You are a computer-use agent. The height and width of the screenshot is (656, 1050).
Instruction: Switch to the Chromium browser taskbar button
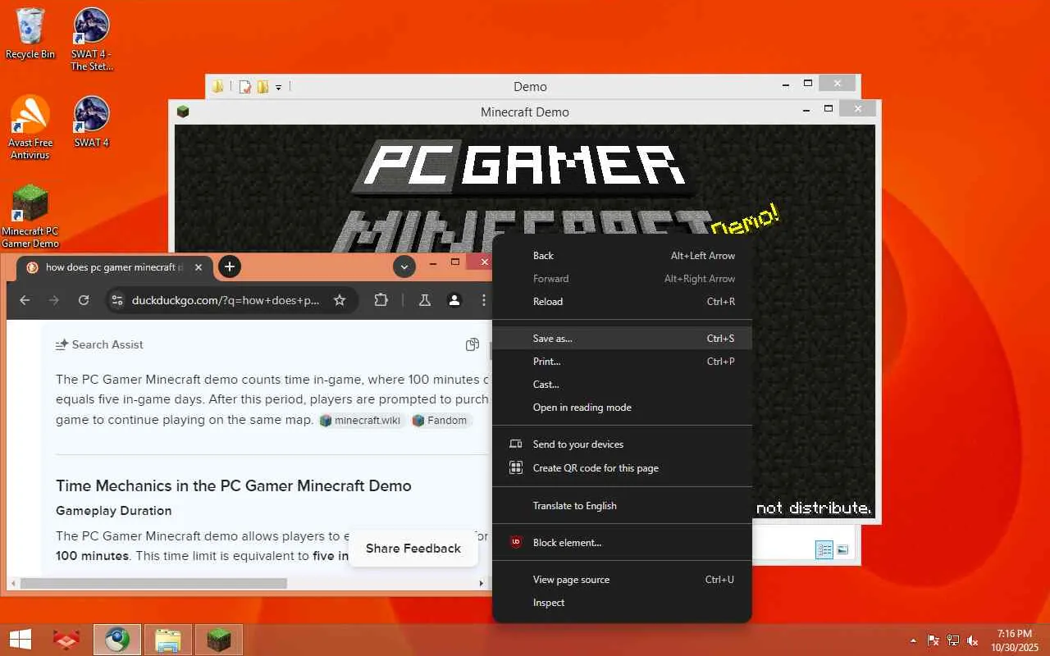[x=117, y=640]
